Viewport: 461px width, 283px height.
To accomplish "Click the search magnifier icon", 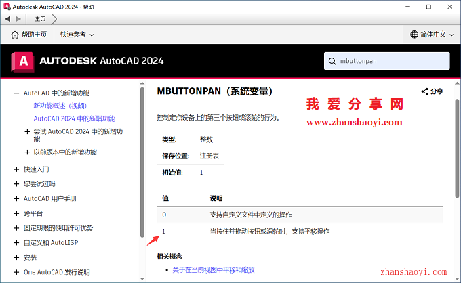I will (332, 61).
